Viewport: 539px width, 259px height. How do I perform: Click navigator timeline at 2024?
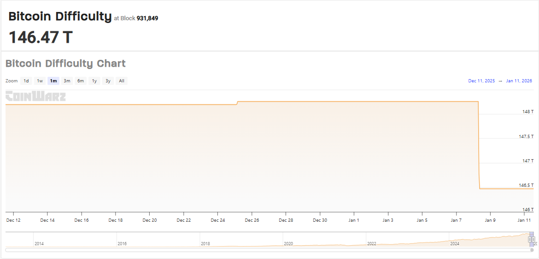(454, 240)
